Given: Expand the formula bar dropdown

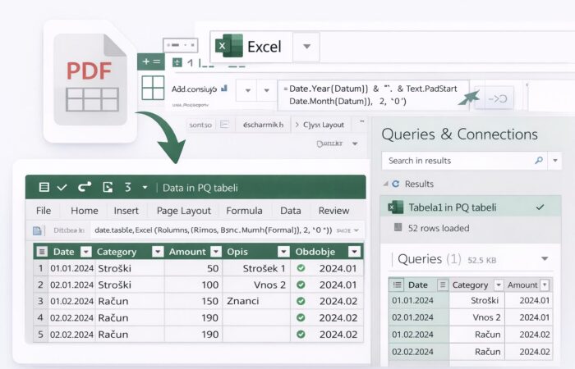Looking at the screenshot, I should click(356, 230).
